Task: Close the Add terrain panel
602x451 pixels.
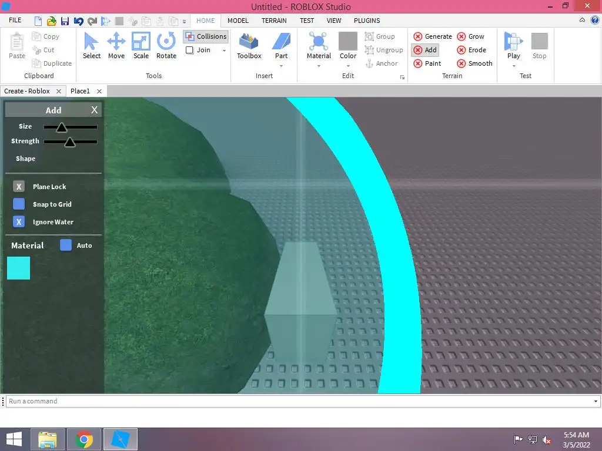Action: pyautogui.click(x=95, y=110)
